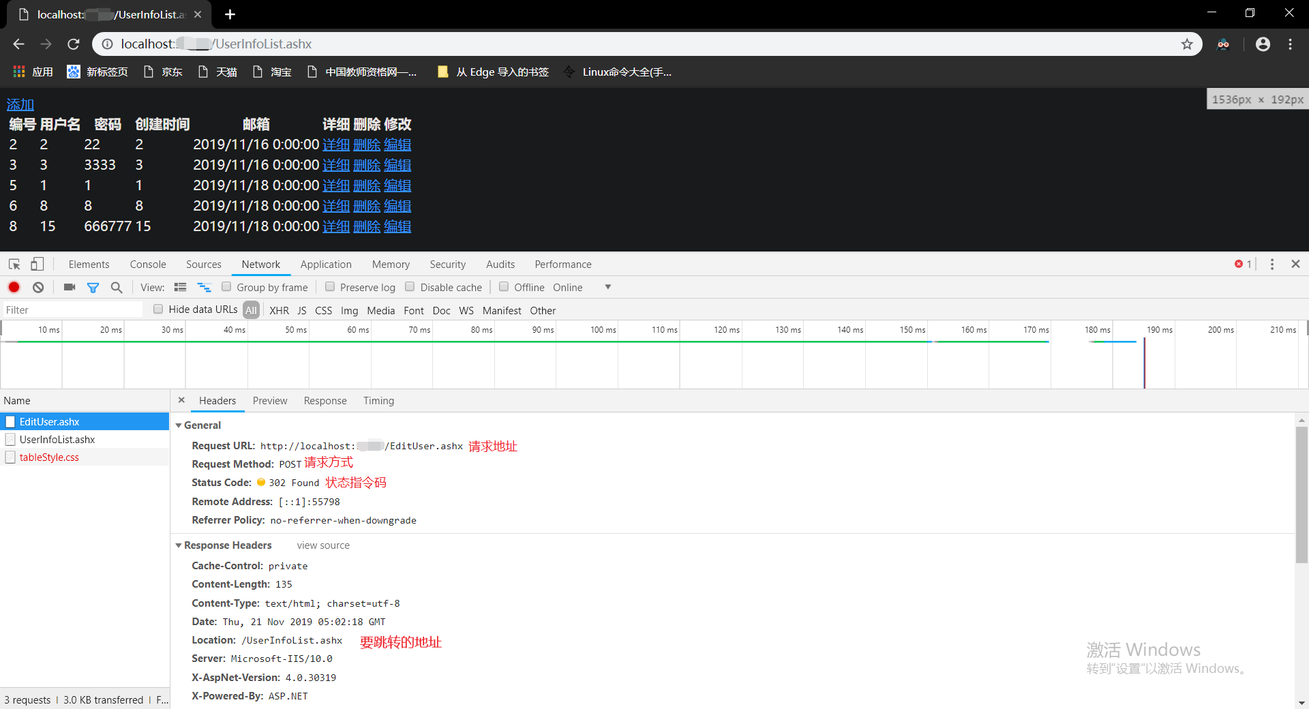Activate the inspect element cursor tool
The height and width of the screenshot is (709, 1309).
click(14, 264)
